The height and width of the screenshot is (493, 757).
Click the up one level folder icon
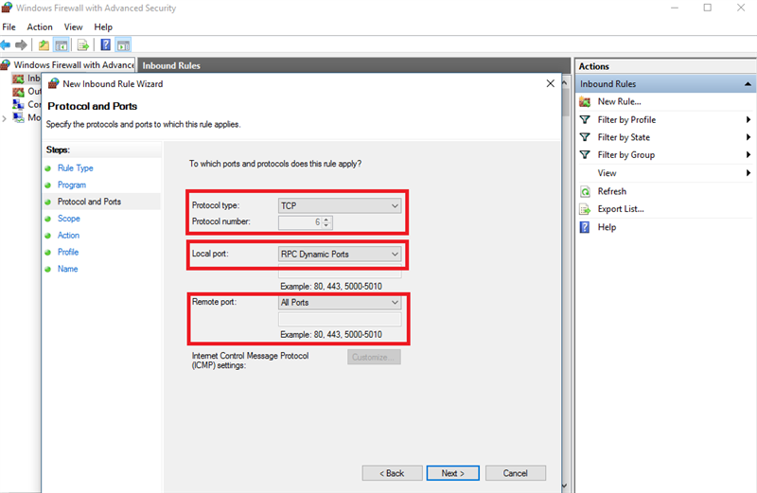44,44
